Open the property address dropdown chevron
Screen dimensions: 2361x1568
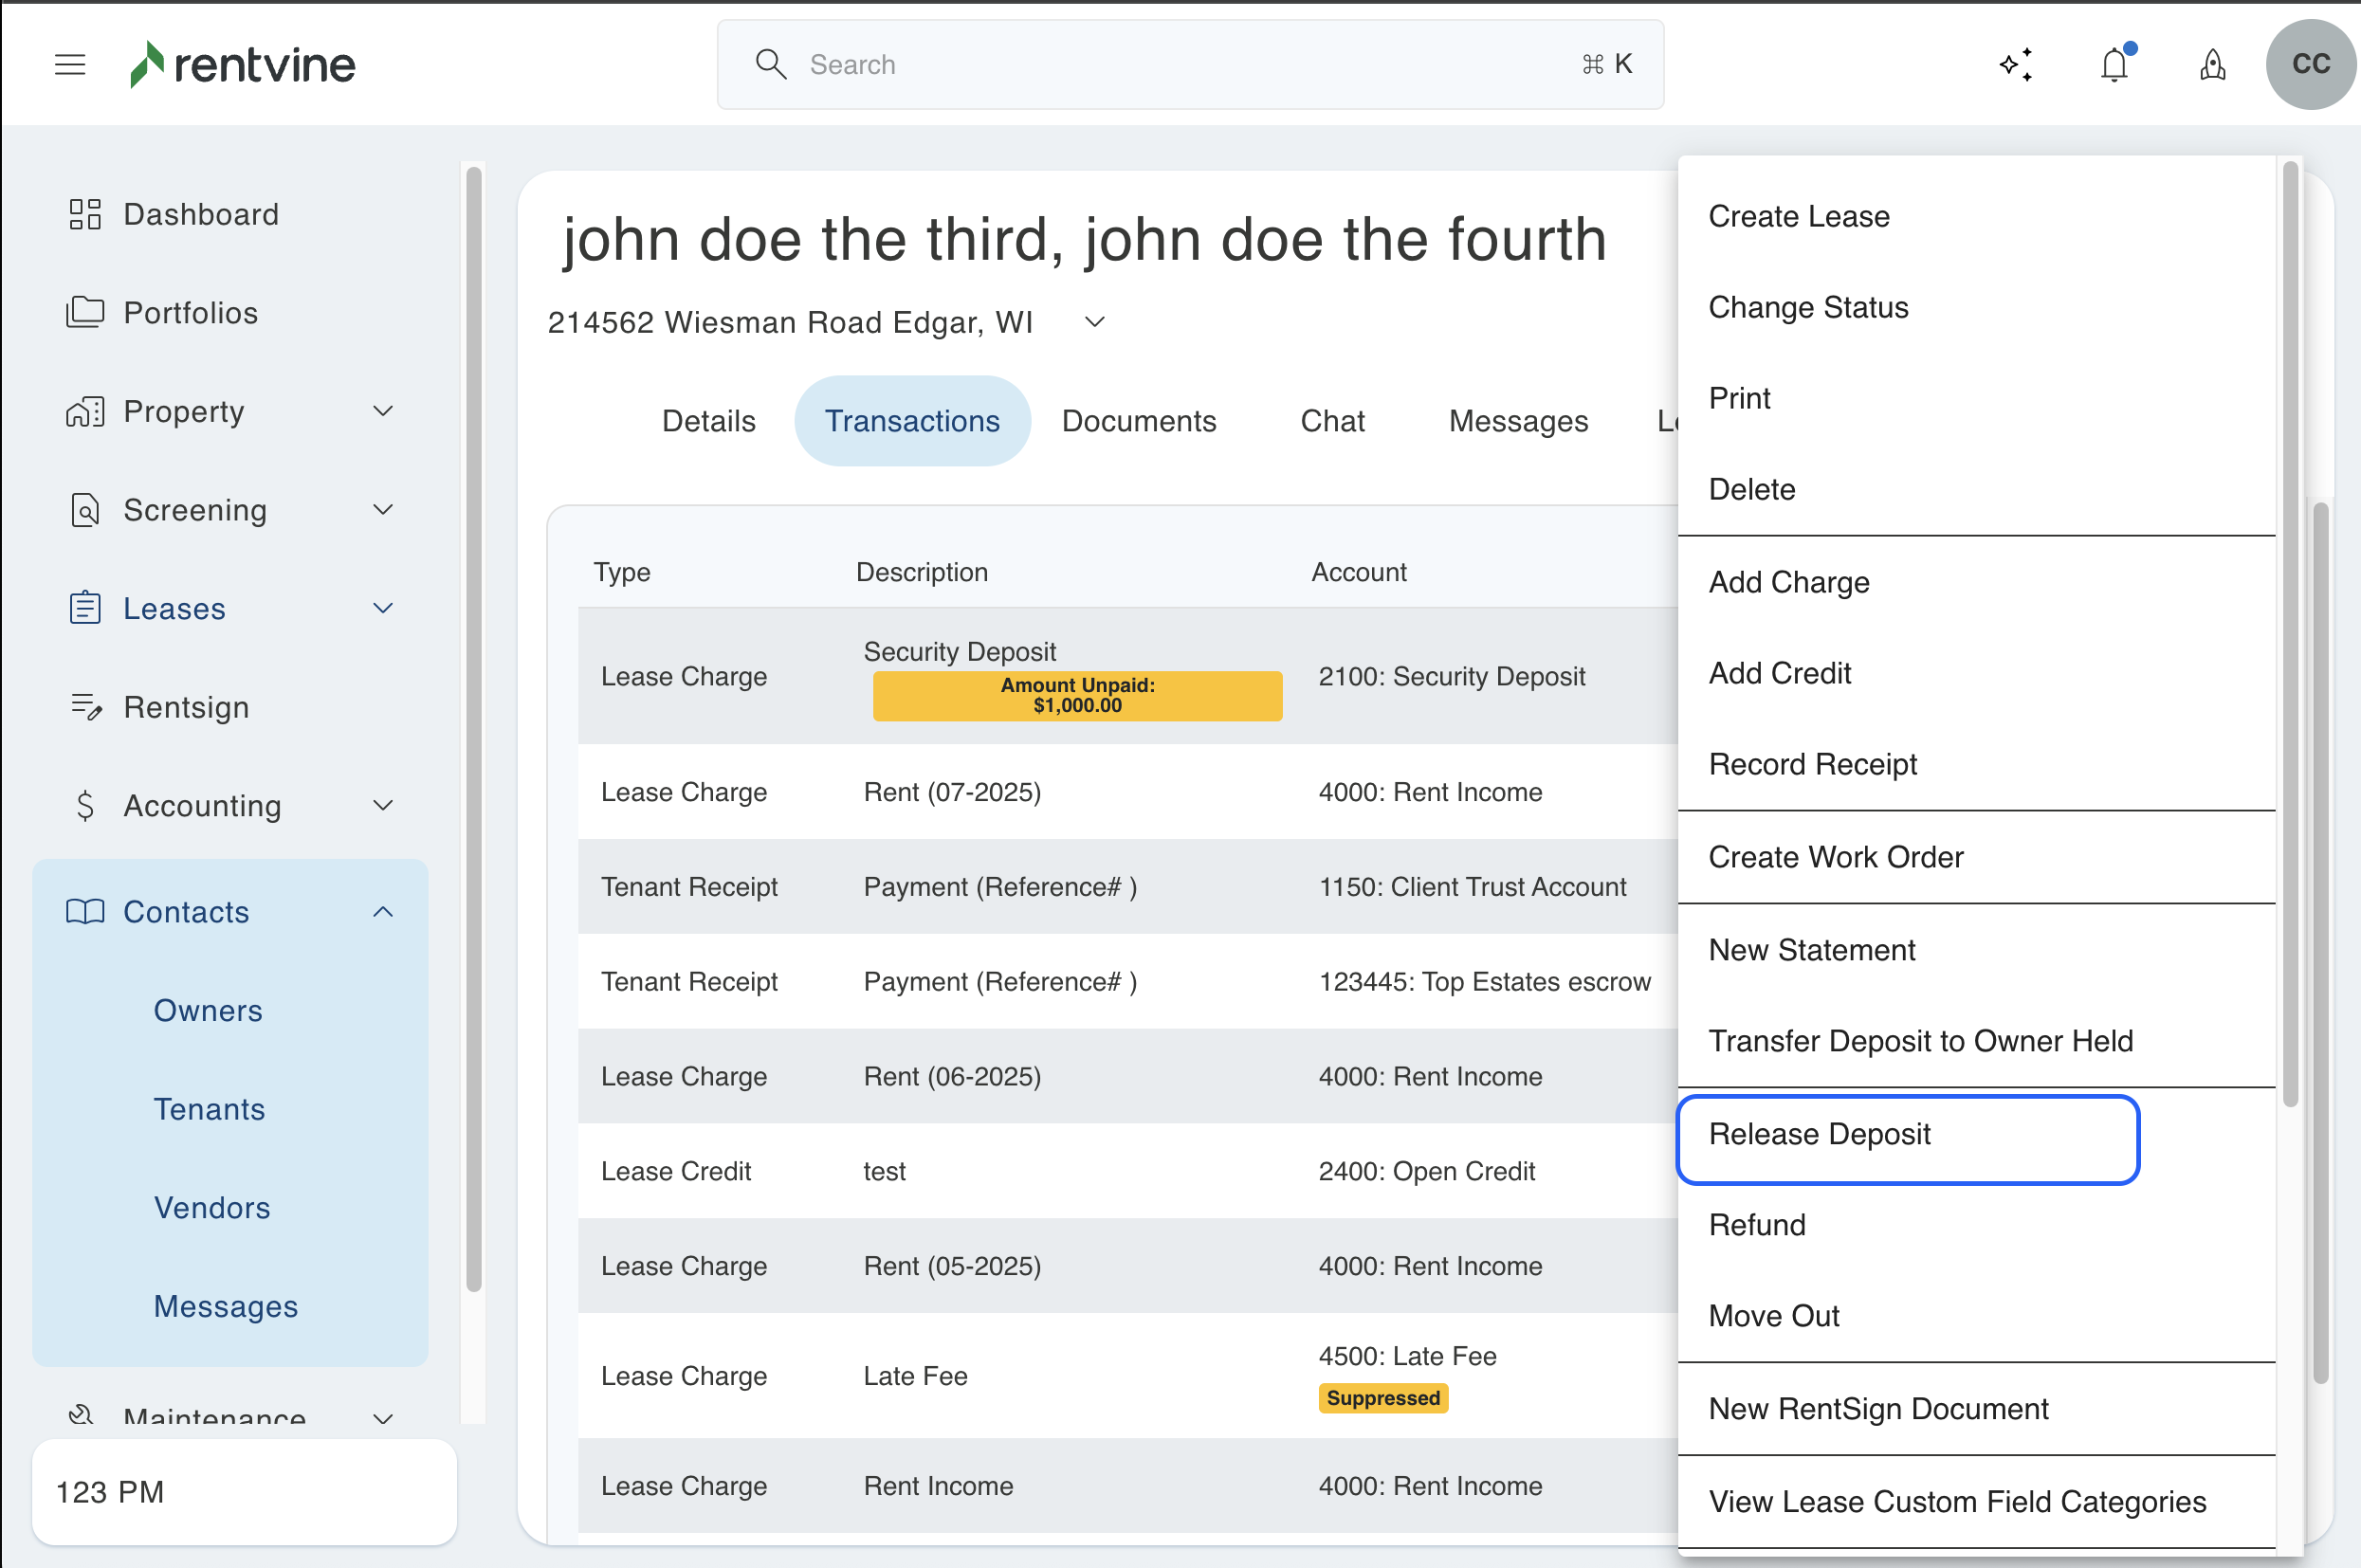tap(1095, 322)
